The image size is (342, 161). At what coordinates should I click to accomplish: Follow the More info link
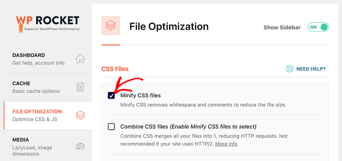pos(226,144)
